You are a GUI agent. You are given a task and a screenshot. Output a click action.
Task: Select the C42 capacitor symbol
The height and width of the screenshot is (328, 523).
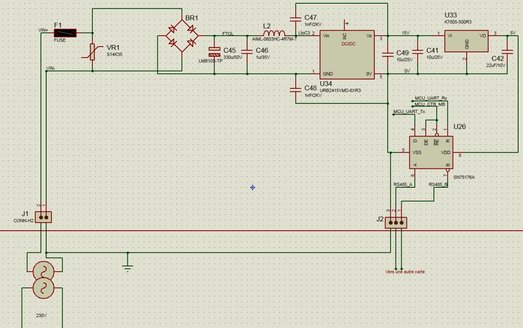[x=507, y=52]
